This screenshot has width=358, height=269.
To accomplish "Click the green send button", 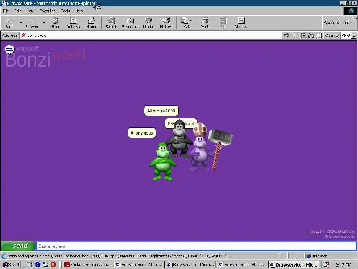I will pyautogui.click(x=18, y=246).
